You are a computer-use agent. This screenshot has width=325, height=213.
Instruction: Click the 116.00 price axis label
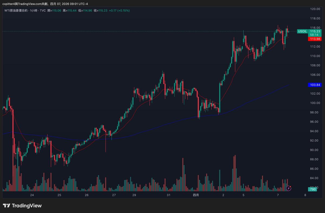pyautogui.click(x=315, y=28)
